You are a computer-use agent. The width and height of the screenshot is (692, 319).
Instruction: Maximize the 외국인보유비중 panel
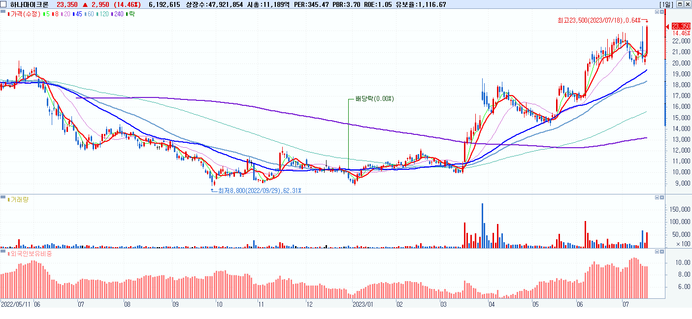pos(657,252)
